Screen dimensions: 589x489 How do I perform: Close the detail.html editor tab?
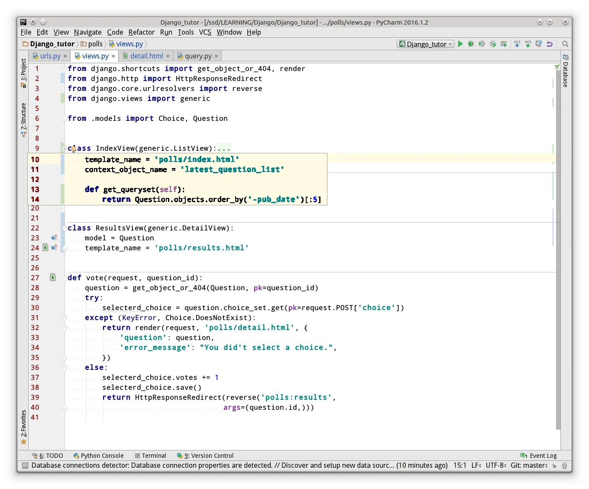[168, 56]
